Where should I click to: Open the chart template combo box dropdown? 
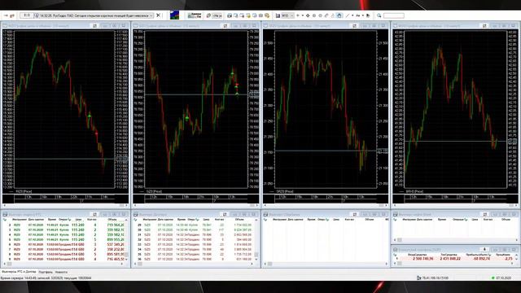pos(291,15)
